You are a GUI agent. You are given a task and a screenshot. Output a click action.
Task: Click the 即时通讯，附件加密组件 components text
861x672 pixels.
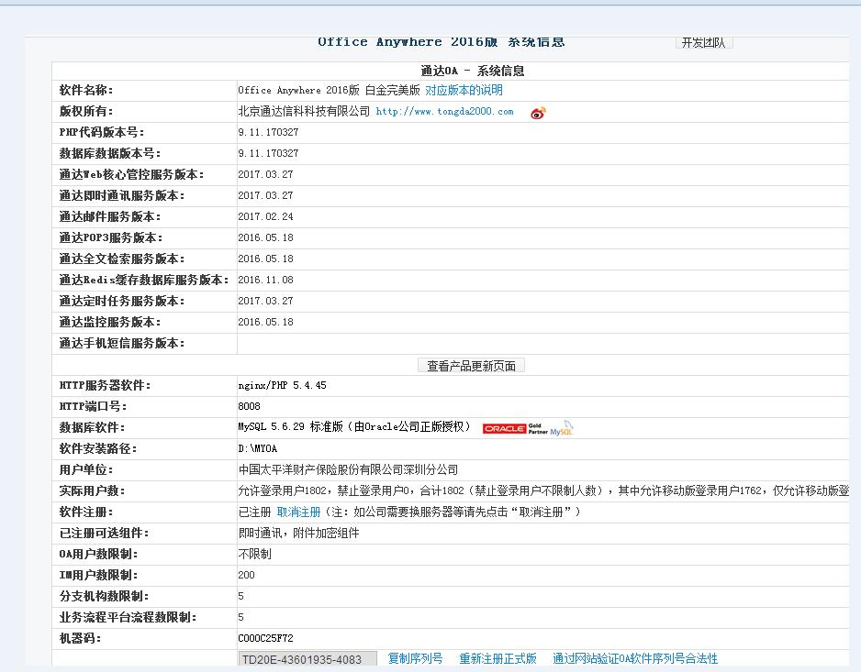pyautogui.click(x=298, y=534)
